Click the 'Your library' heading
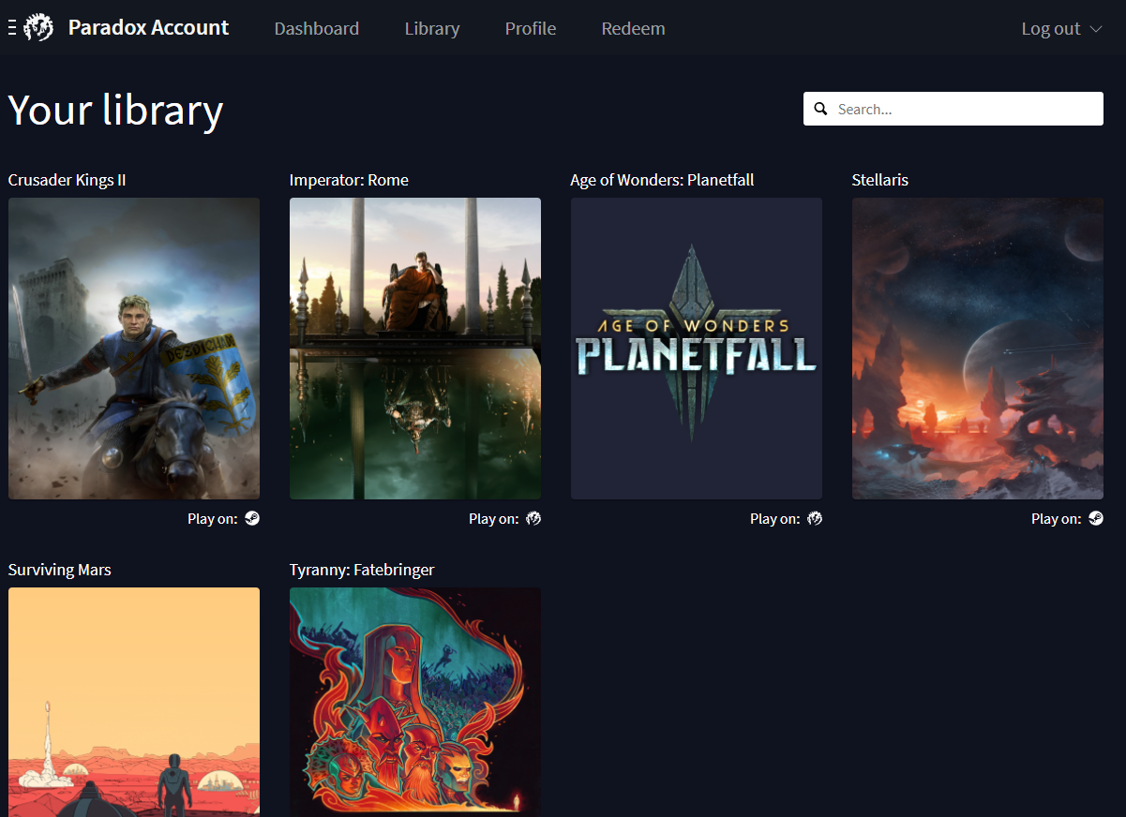 coord(116,110)
